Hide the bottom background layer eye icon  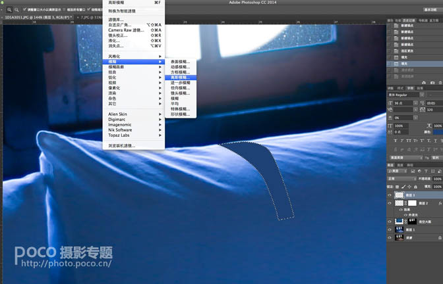pos(390,237)
